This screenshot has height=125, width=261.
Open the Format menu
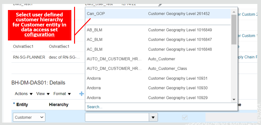(62, 94)
